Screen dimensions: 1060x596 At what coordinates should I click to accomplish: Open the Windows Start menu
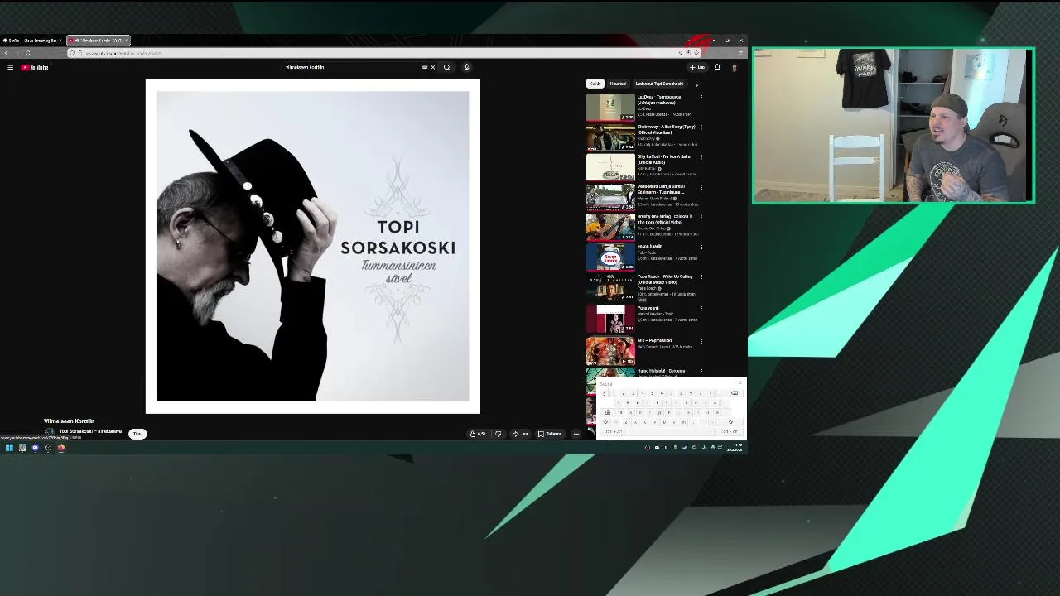9,448
